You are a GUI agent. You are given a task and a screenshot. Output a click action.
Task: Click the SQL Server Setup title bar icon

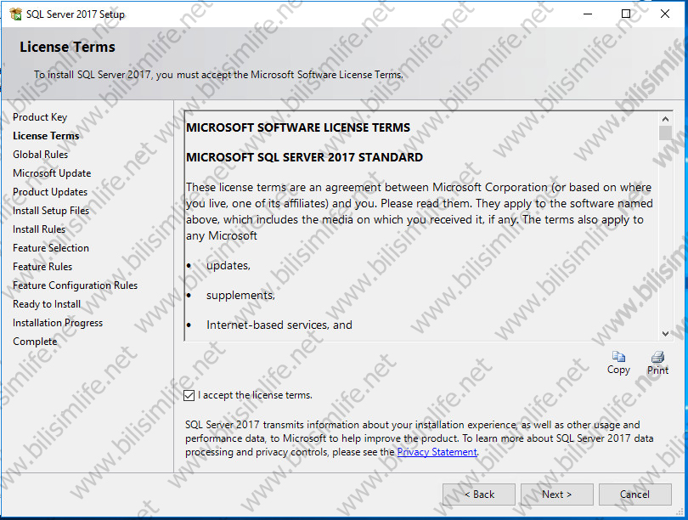click(16, 14)
